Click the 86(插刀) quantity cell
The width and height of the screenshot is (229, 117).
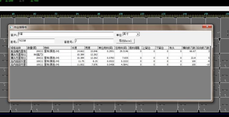(35, 54)
